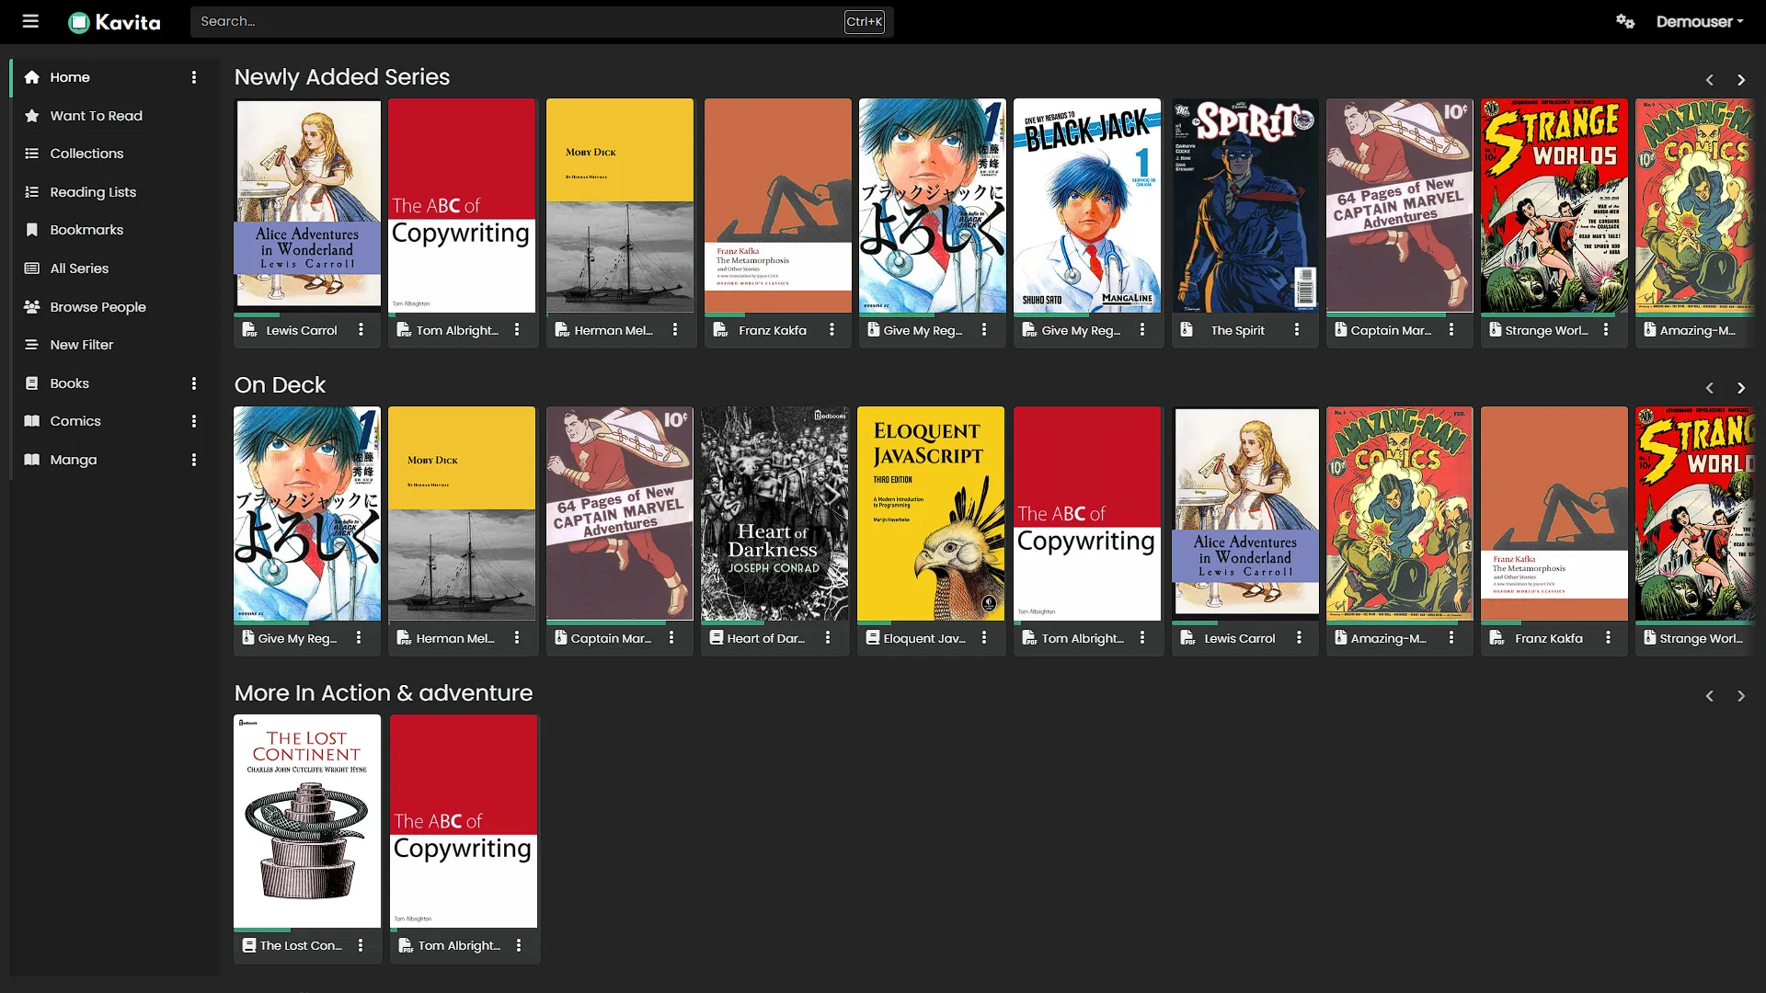
Task: Open Bookmarks in the sidebar
Action: tap(86, 230)
